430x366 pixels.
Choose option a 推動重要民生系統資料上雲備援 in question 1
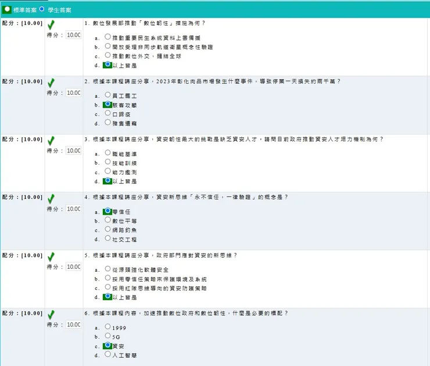pyautogui.click(x=107, y=37)
